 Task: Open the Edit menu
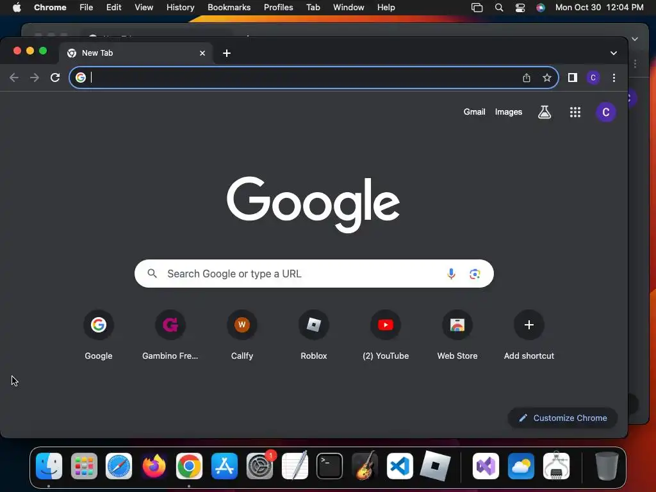113,7
